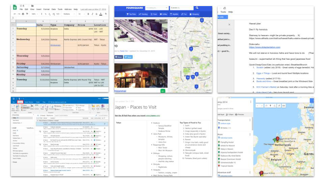324x182 pixels.
Task: Click the Foursquare logo
Action: 135,8
